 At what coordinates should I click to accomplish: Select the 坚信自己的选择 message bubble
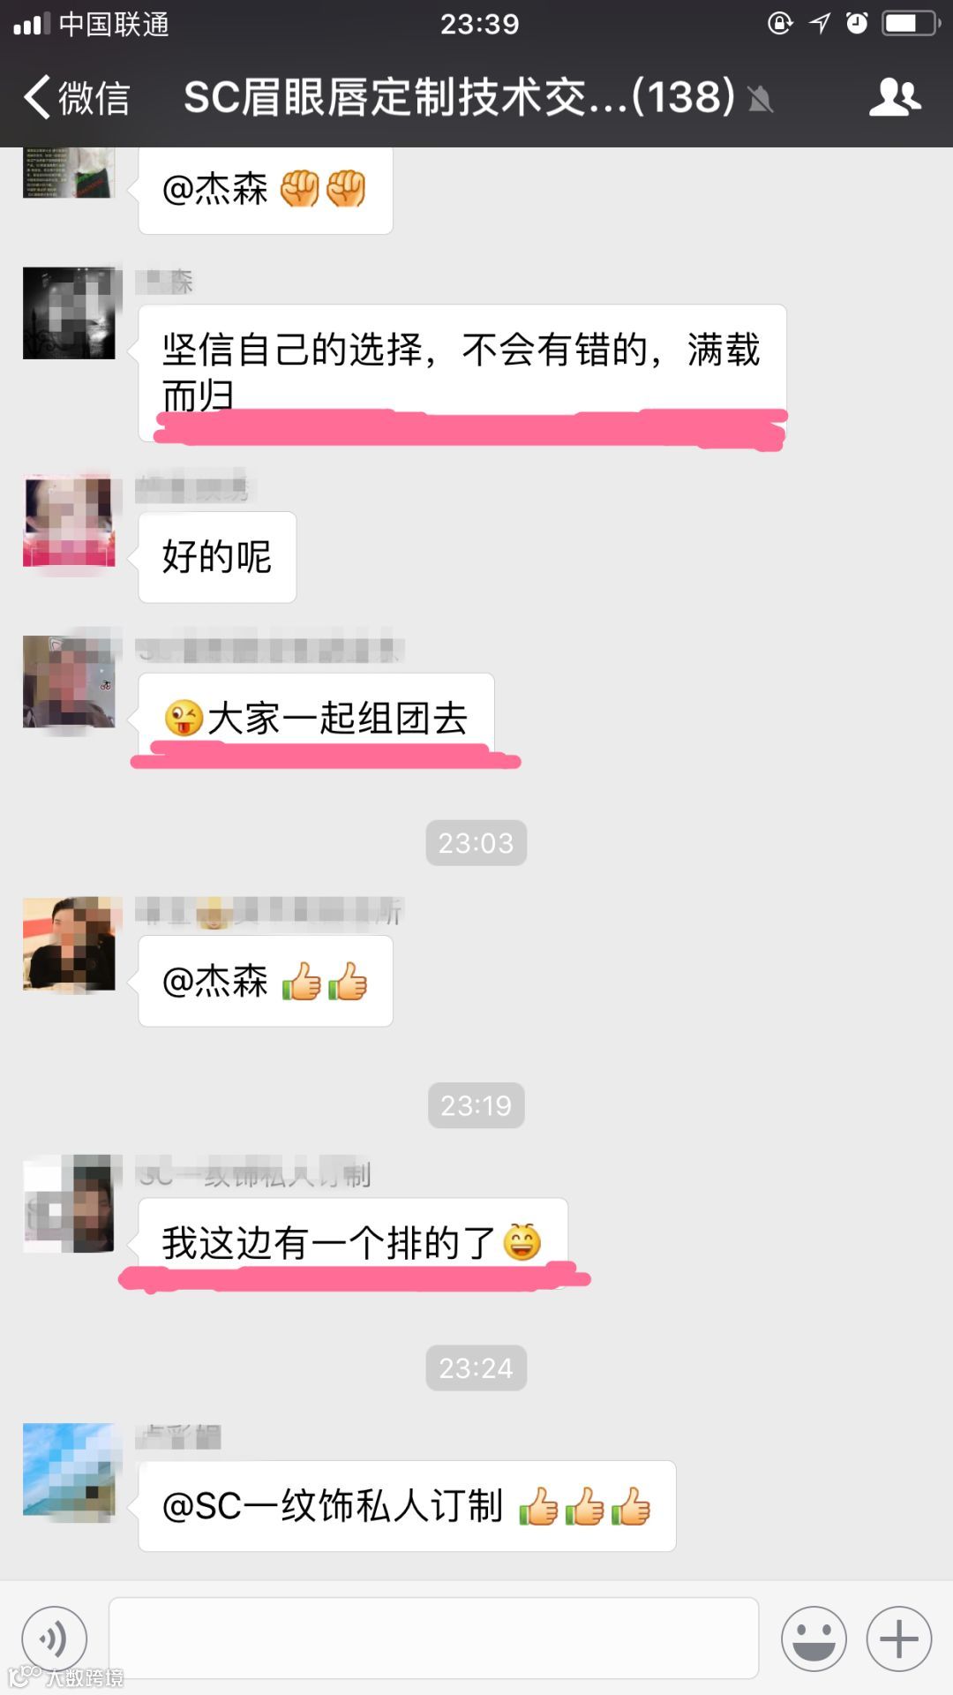(462, 373)
